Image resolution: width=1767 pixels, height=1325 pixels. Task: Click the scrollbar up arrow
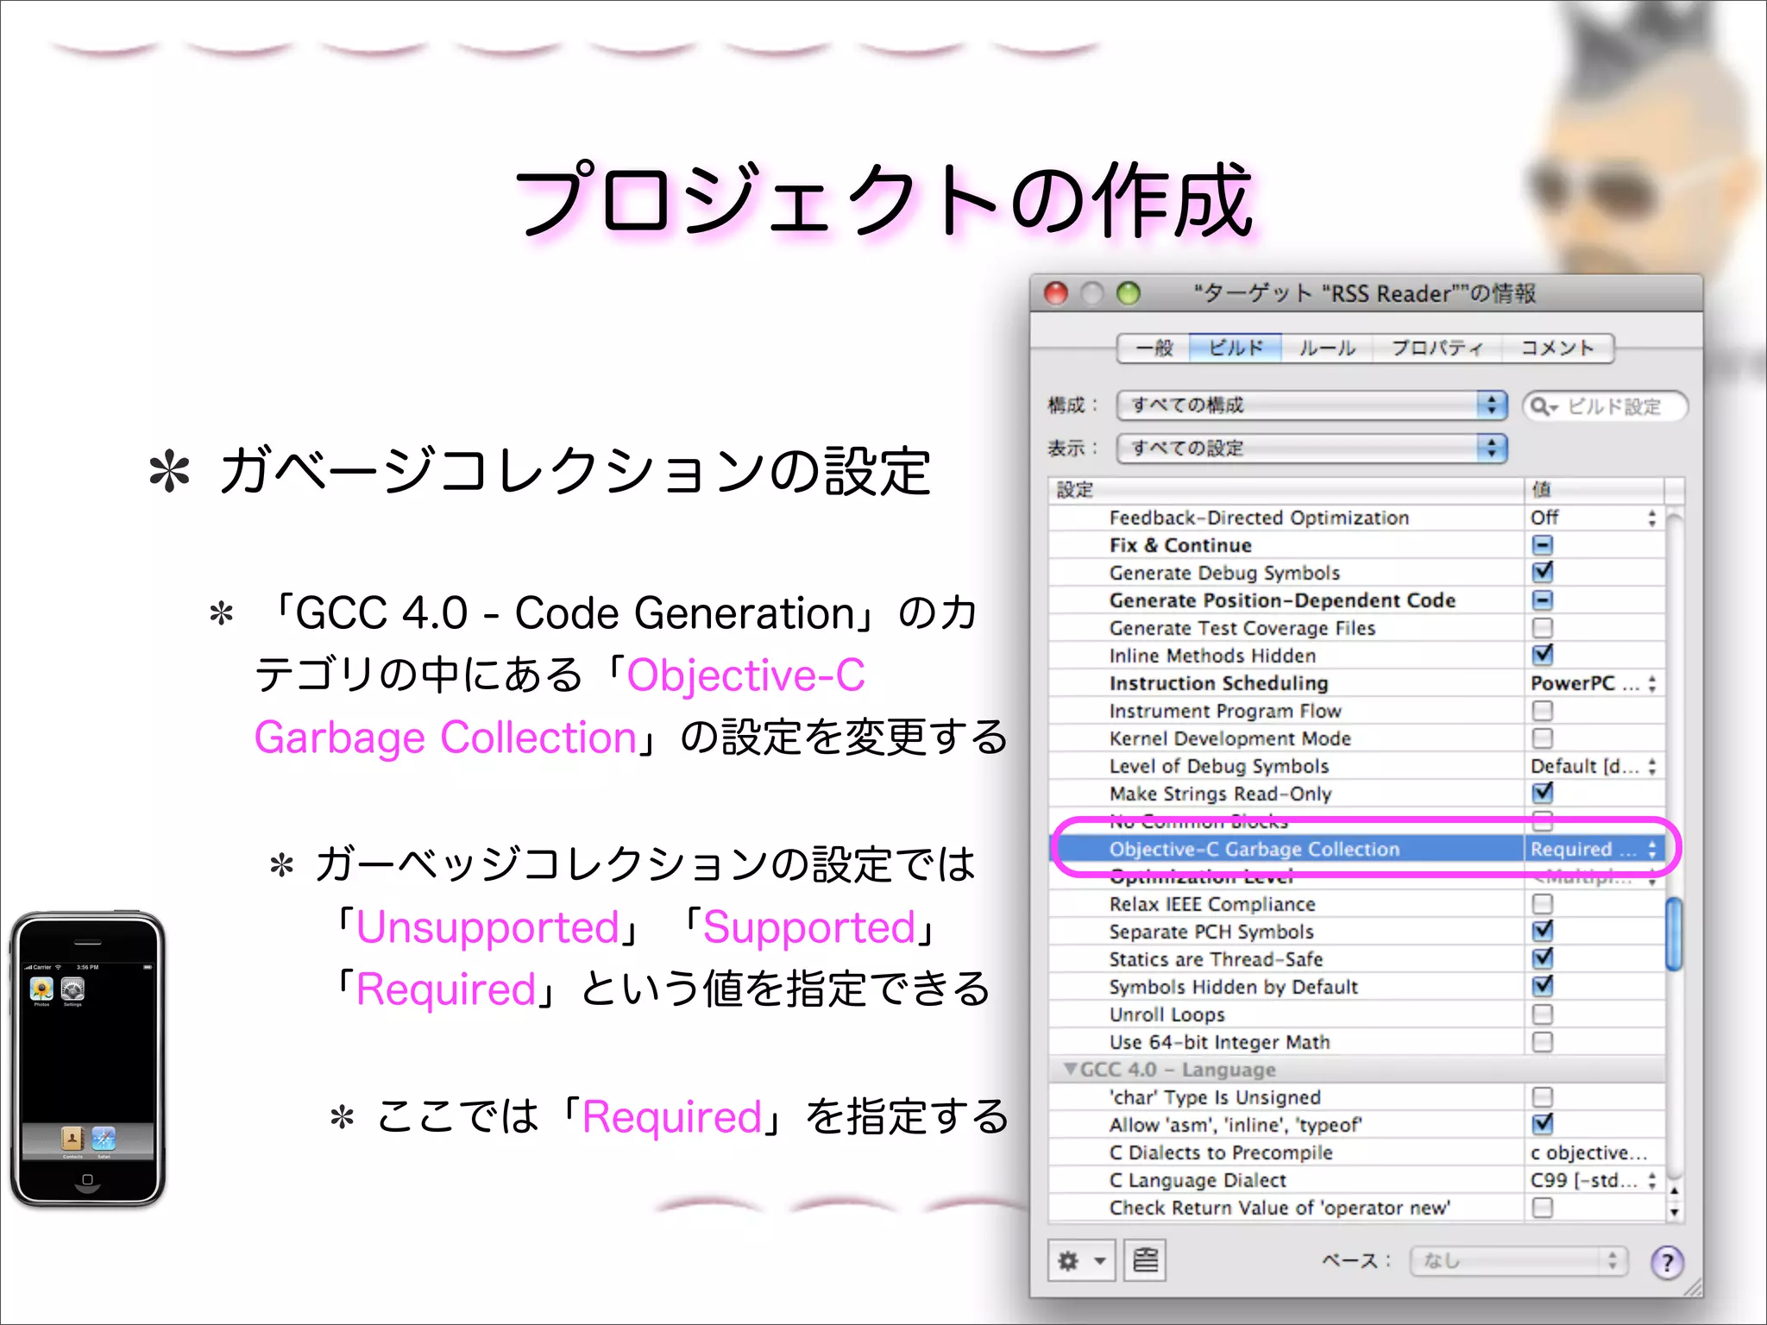(x=1674, y=1191)
